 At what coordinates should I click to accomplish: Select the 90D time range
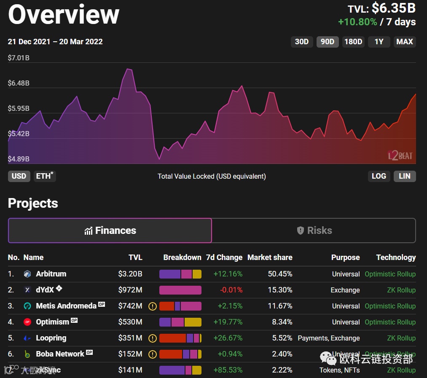tap(328, 42)
